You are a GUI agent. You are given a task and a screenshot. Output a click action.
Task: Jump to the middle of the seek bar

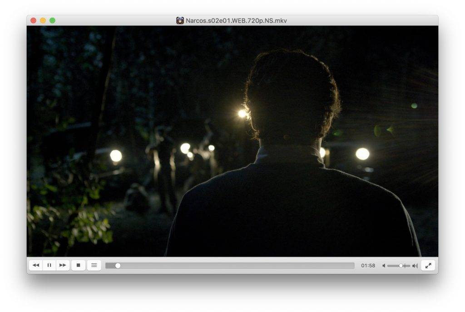pos(230,266)
